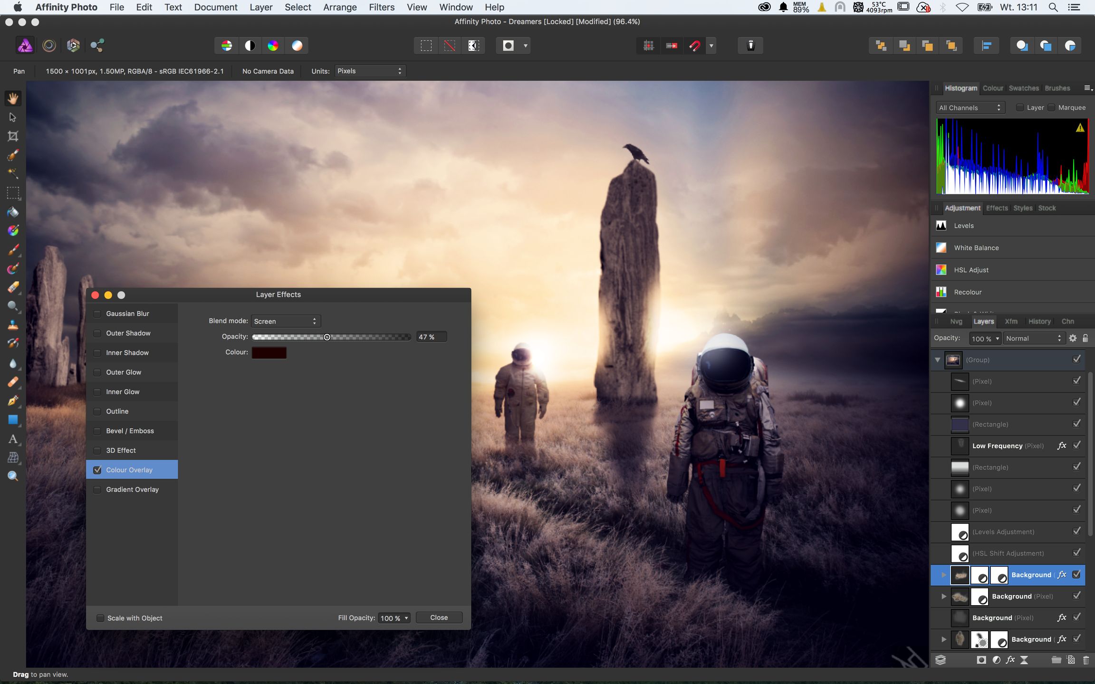This screenshot has height=684, width=1095.
Task: Click the Deselect toolbar icon
Action: pyautogui.click(x=450, y=46)
